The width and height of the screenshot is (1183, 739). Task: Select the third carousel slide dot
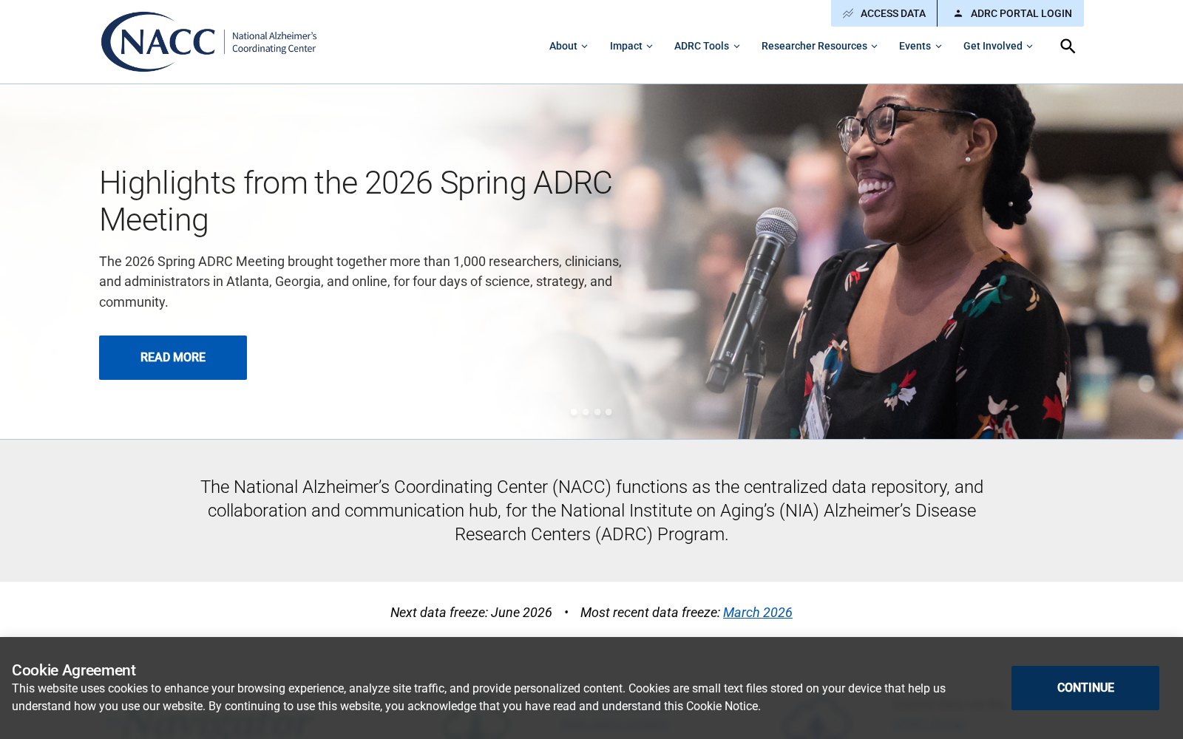(597, 412)
